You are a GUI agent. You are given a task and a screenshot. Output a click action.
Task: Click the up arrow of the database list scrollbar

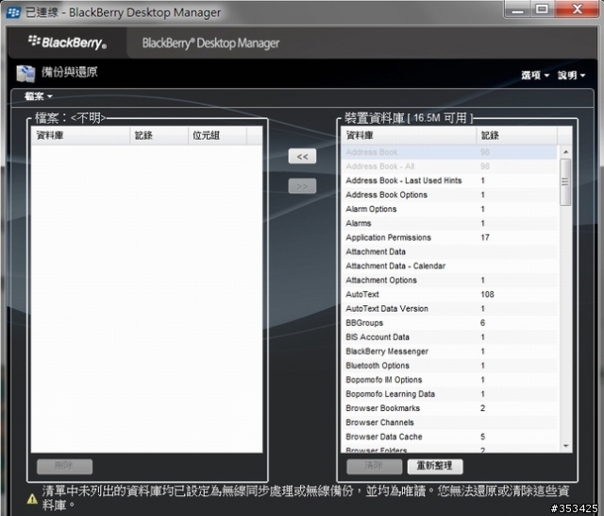(565, 152)
